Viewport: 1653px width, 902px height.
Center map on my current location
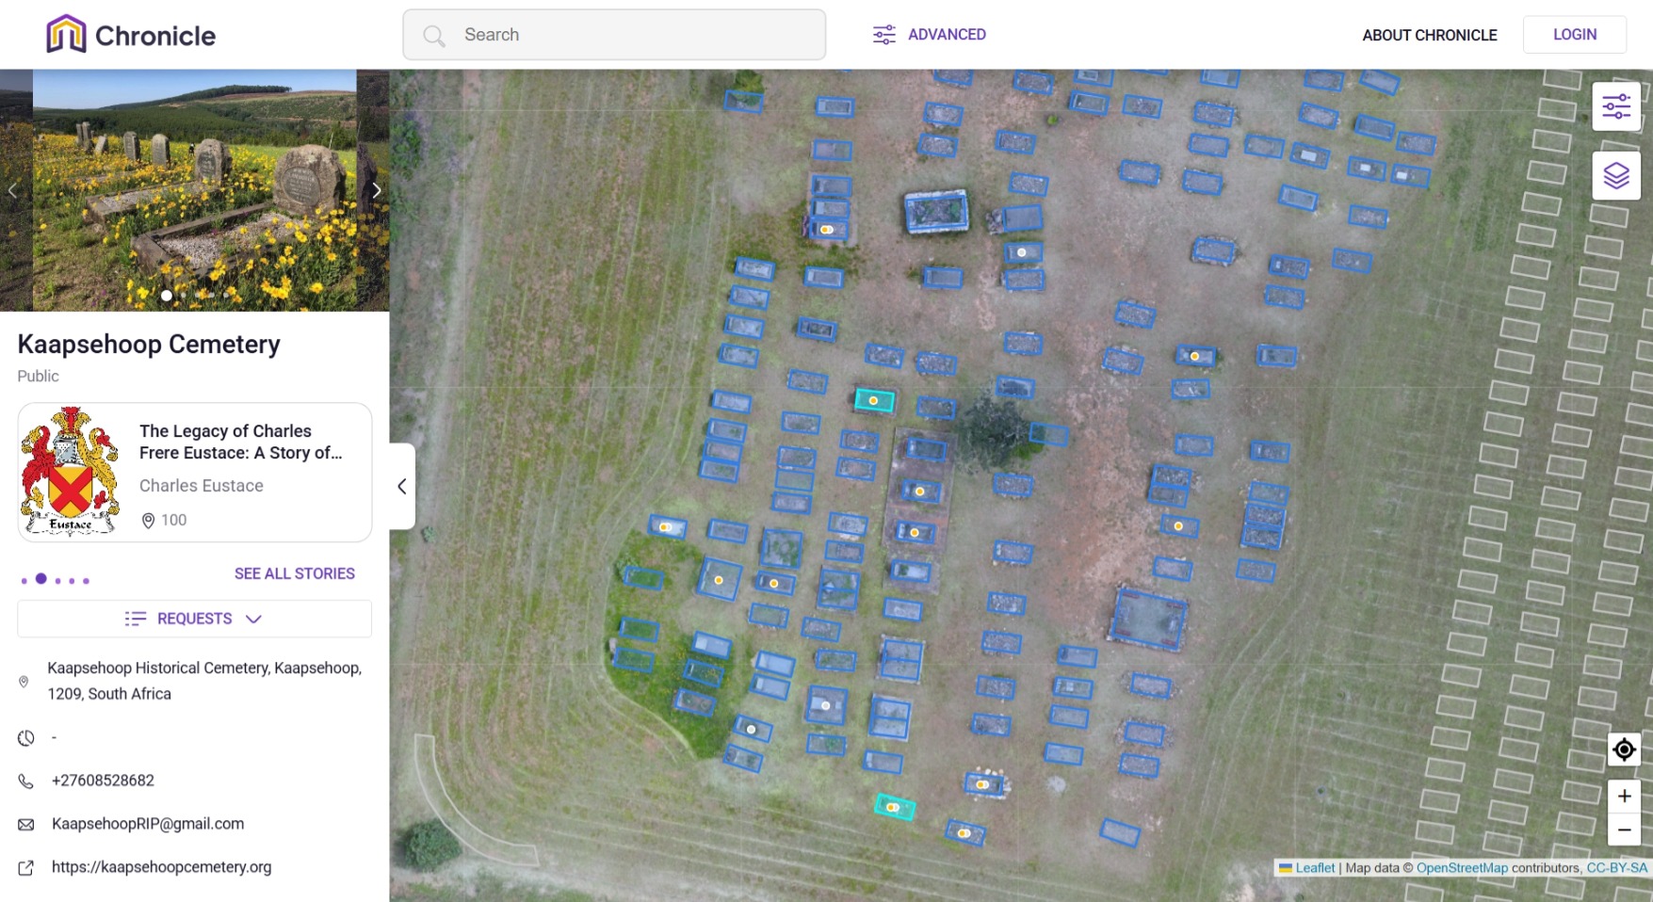click(x=1624, y=749)
